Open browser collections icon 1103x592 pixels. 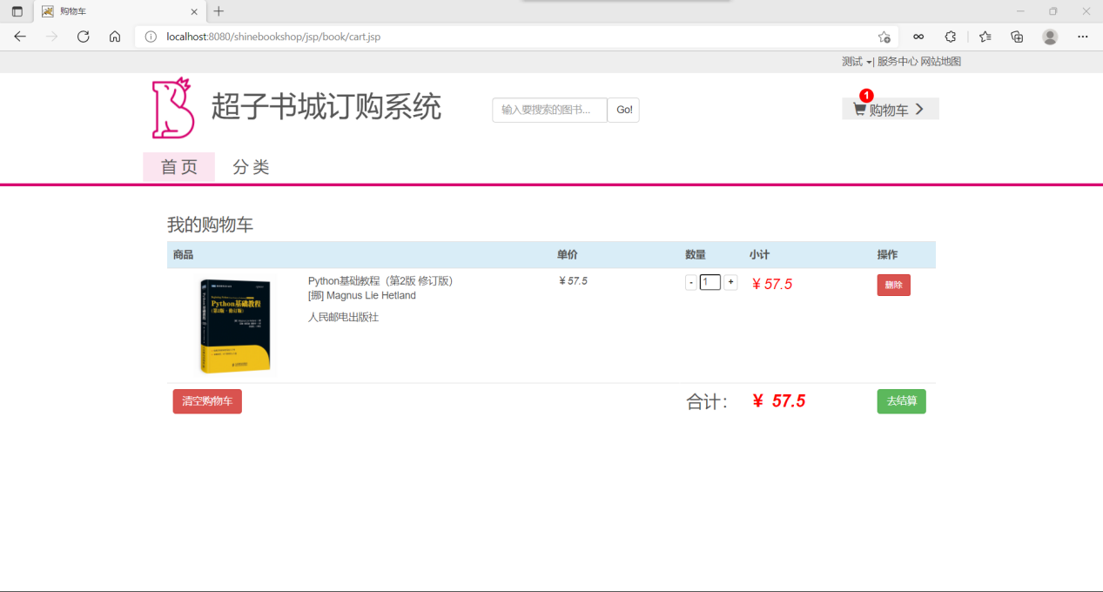[x=1017, y=37]
